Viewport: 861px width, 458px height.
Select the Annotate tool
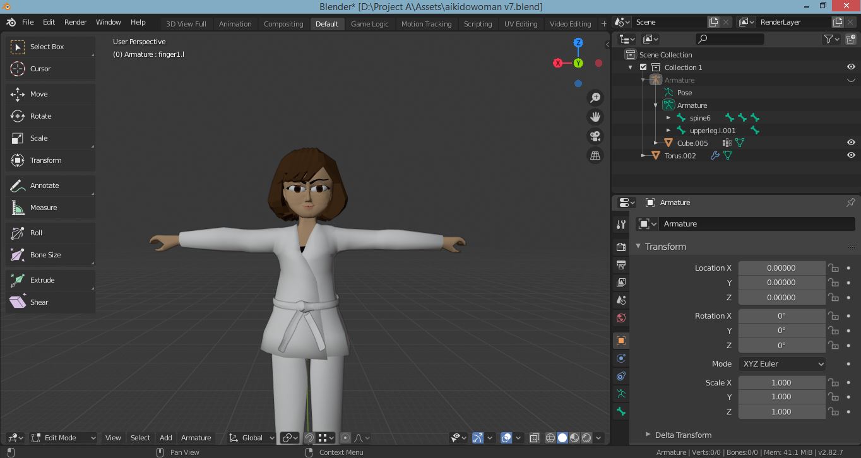pyautogui.click(x=50, y=185)
